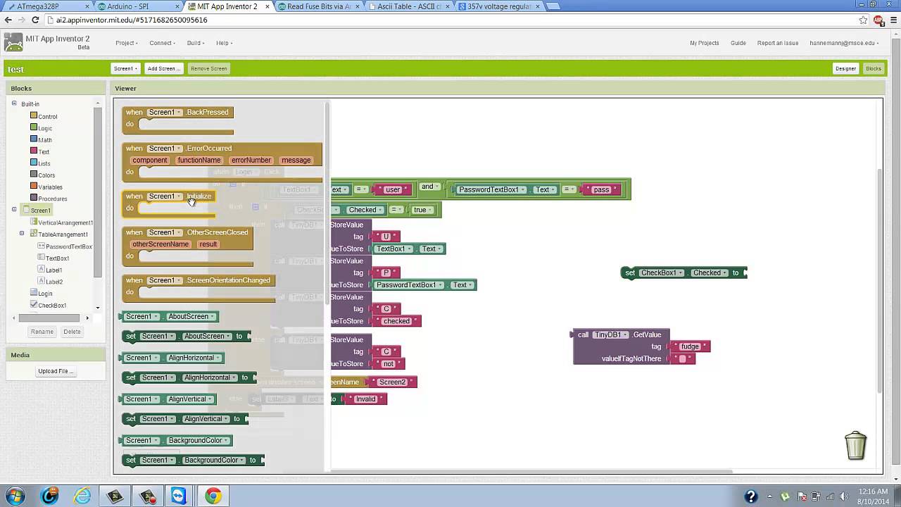Collapse the Built-in blocks tree
Viewport: 901px width, 507px height.
14,104
